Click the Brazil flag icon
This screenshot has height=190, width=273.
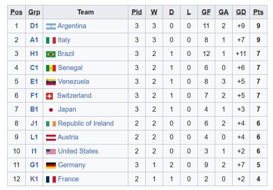coord(51,54)
